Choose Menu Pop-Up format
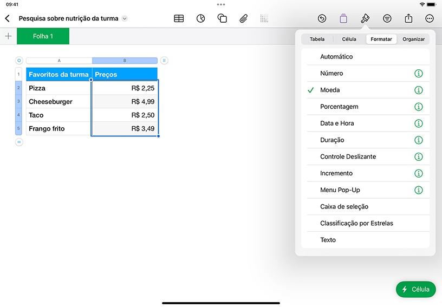Screen dimensions: 442x307 pyautogui.click(x=365, y=190)
